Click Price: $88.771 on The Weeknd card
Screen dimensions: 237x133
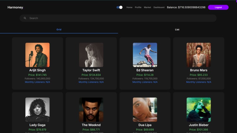(91, 130)
